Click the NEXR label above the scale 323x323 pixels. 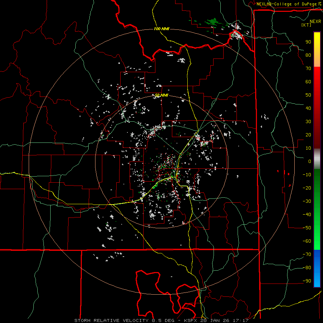click(315, 22)
